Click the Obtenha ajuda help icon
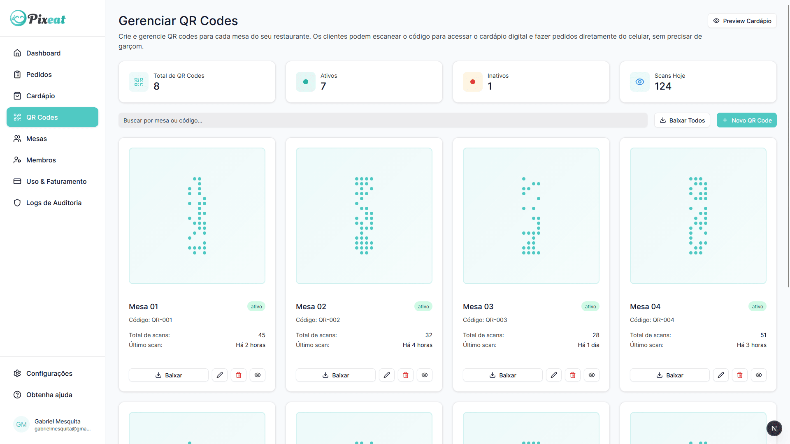 pos(17,395)
